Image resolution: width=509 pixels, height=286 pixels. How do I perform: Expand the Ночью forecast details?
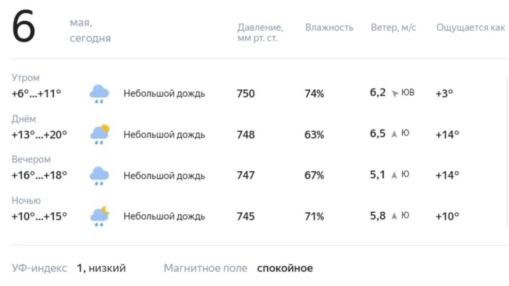25,200
